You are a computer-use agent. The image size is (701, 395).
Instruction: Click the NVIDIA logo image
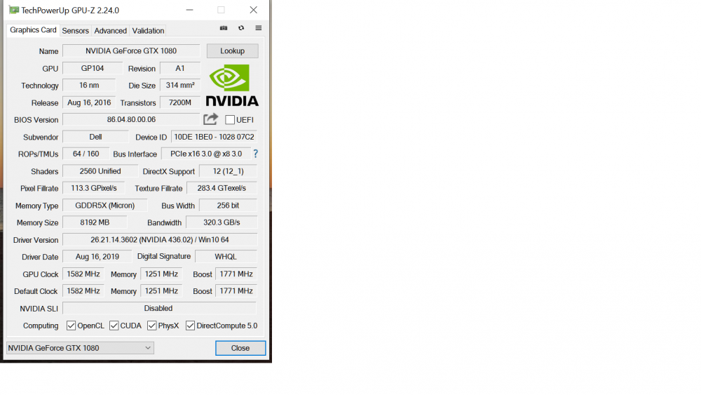pos(232,86)
